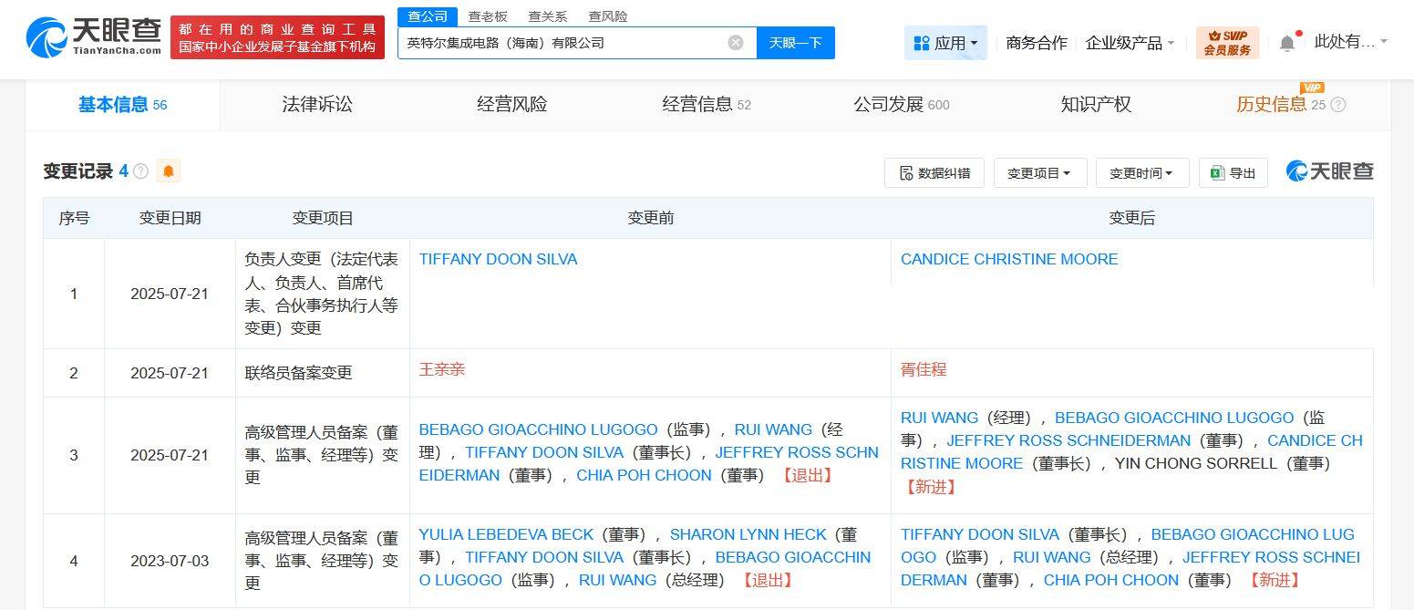1414x610 pixels.
Task: Click the 变更后 column header
Action: tap(1132, 218)
